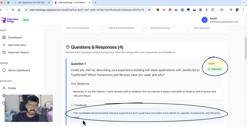Click the feedback text about relevant experience

pyautogui.click(x=146, y=115)
